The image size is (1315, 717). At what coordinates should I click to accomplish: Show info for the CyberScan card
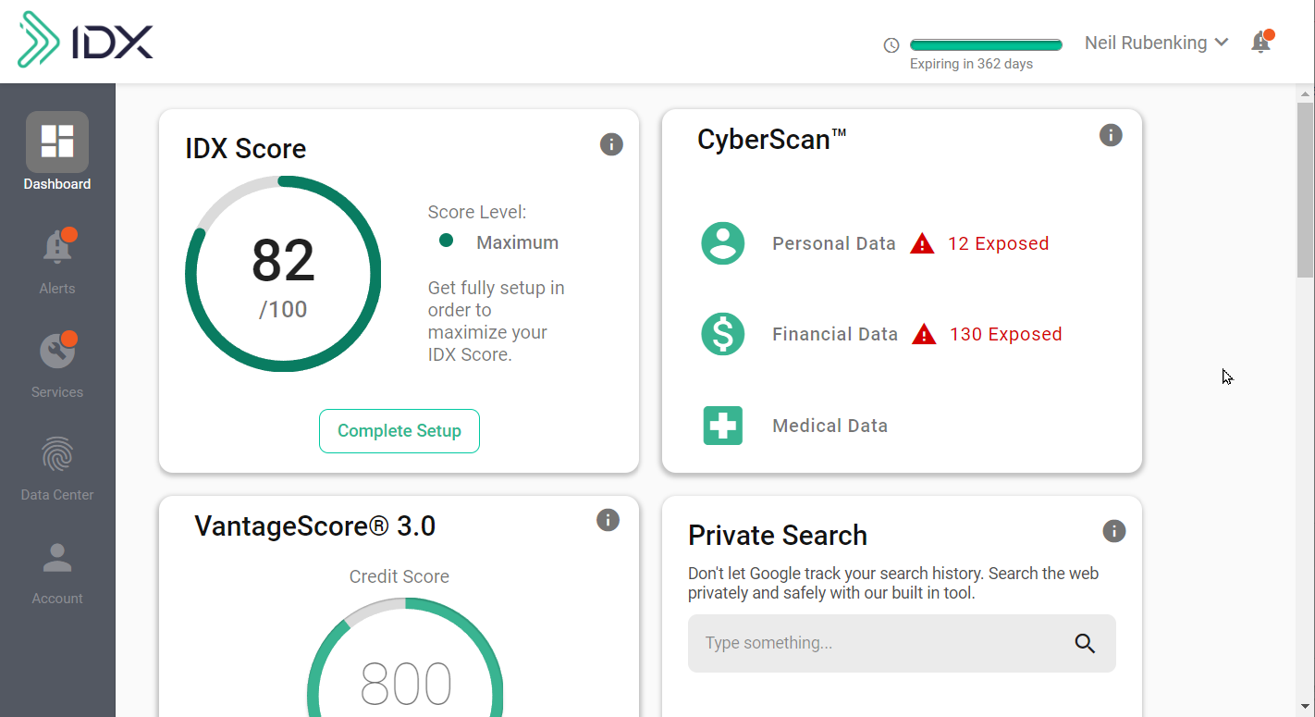coord(1111,135)
